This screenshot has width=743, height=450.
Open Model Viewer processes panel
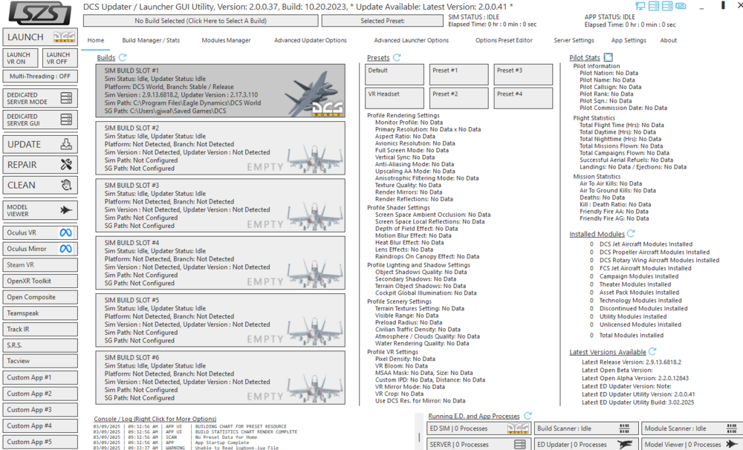[x=692, y=444]
